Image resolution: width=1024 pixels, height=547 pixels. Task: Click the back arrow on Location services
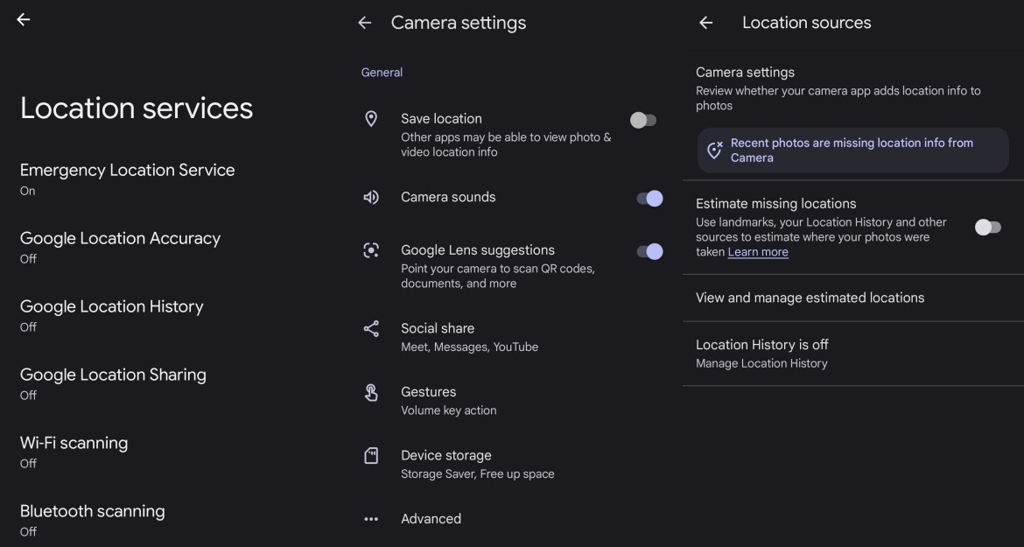[x=22, y=18]
